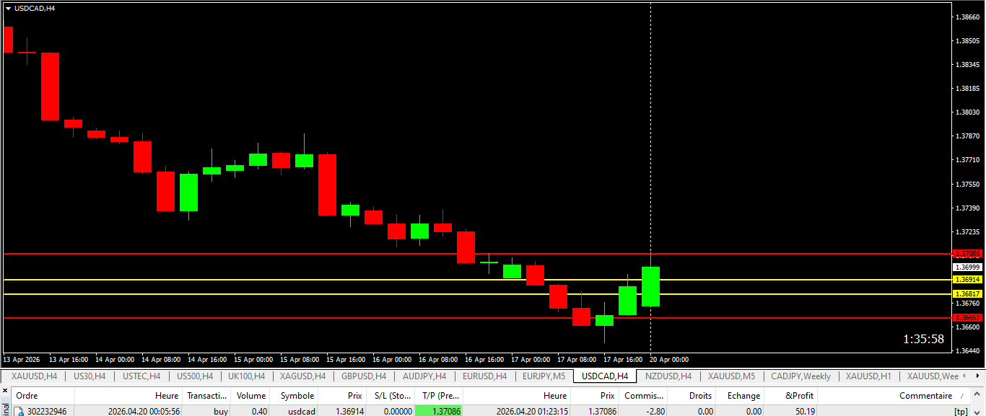Select the UK100,H4 chart tab
Image resolution: width=986 pixels, height=416 pixels.
coord(246,376)
